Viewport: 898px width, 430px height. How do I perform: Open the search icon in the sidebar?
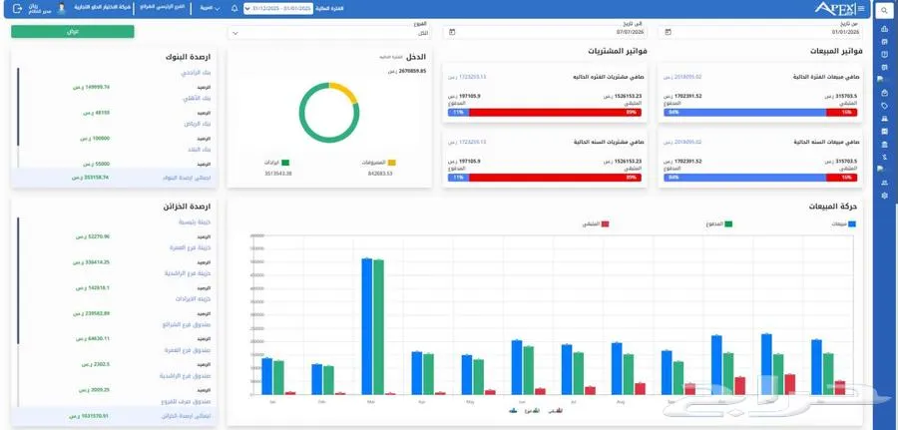pyautogui.click(x=884, y=10)
